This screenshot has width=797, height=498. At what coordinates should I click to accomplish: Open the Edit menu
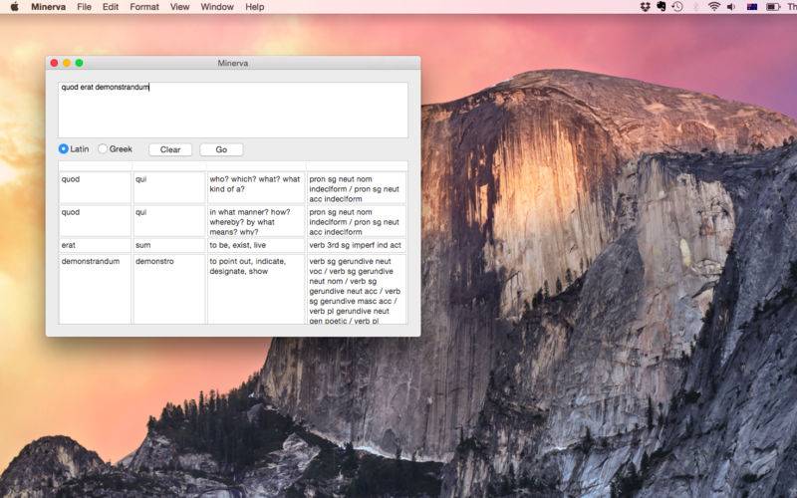[x=111, y=7]
